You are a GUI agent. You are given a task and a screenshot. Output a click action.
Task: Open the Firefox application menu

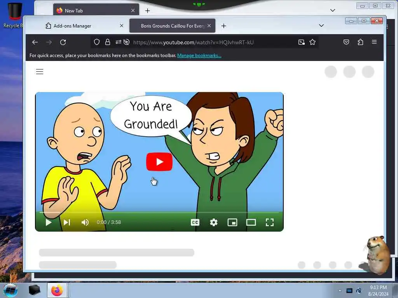(374, 42)
